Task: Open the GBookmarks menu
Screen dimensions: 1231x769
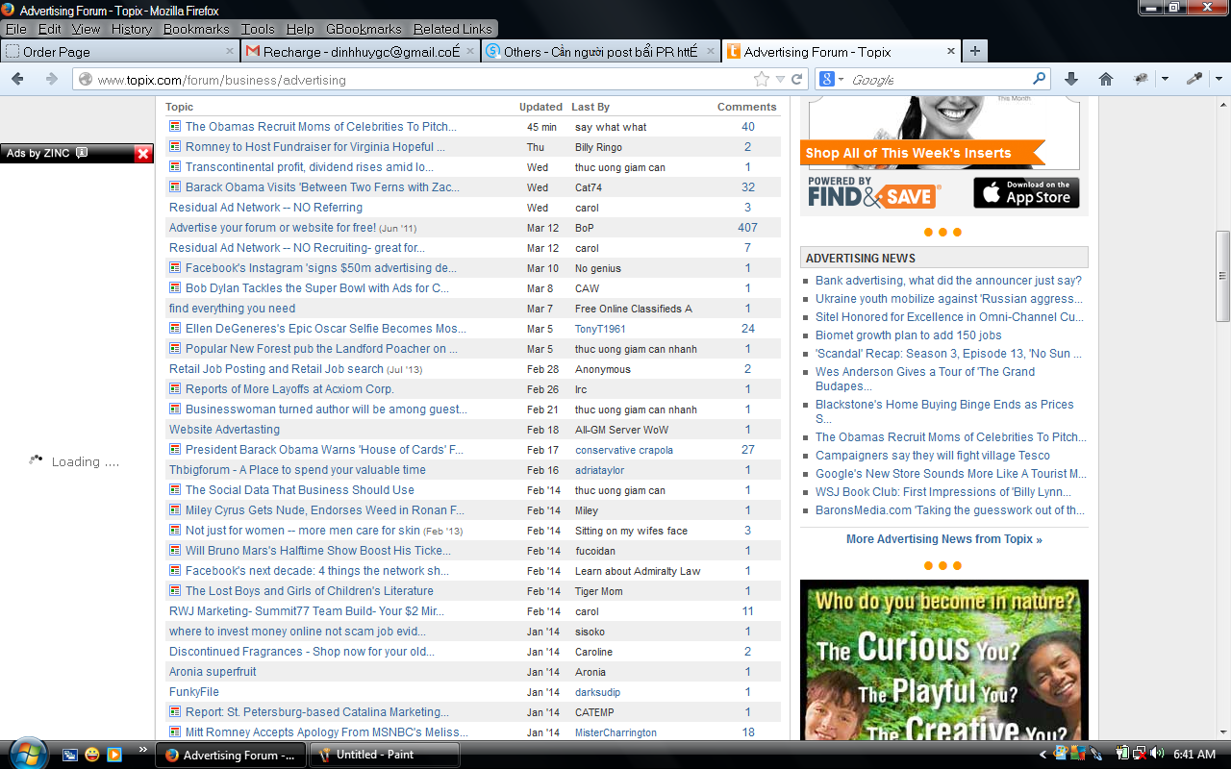Action: coord(364,29)
